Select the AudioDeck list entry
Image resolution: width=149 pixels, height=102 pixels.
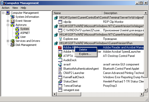[x=70, y=60]
